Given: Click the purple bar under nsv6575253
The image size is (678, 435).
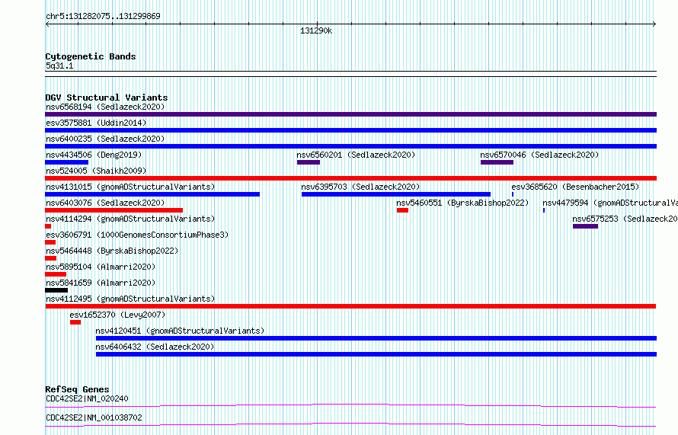Looking at the screenshot, I should tap(586, 226).
